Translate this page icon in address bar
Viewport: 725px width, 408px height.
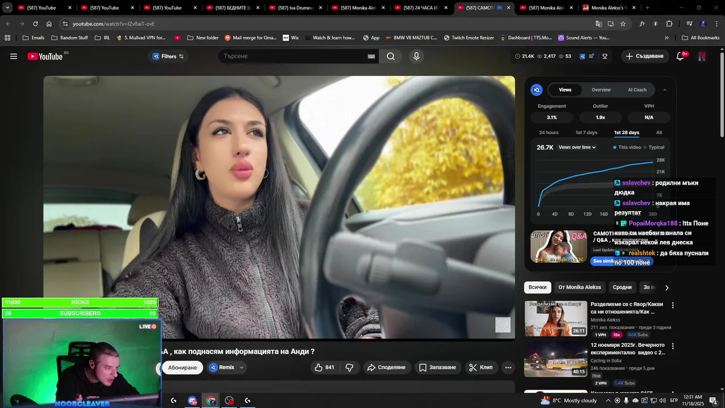599,24
